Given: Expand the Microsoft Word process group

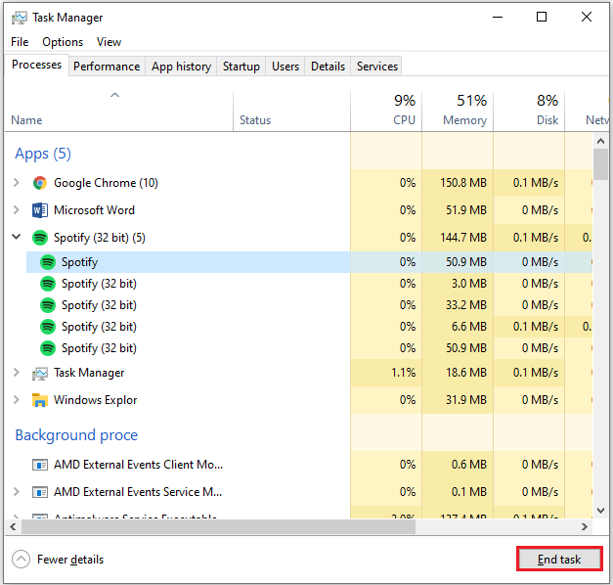Looking at the screenshot, I should (x=16, y=209).
